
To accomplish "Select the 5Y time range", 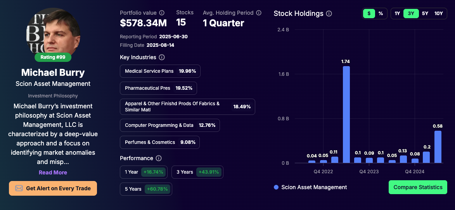I will click(x=425, y=14).
